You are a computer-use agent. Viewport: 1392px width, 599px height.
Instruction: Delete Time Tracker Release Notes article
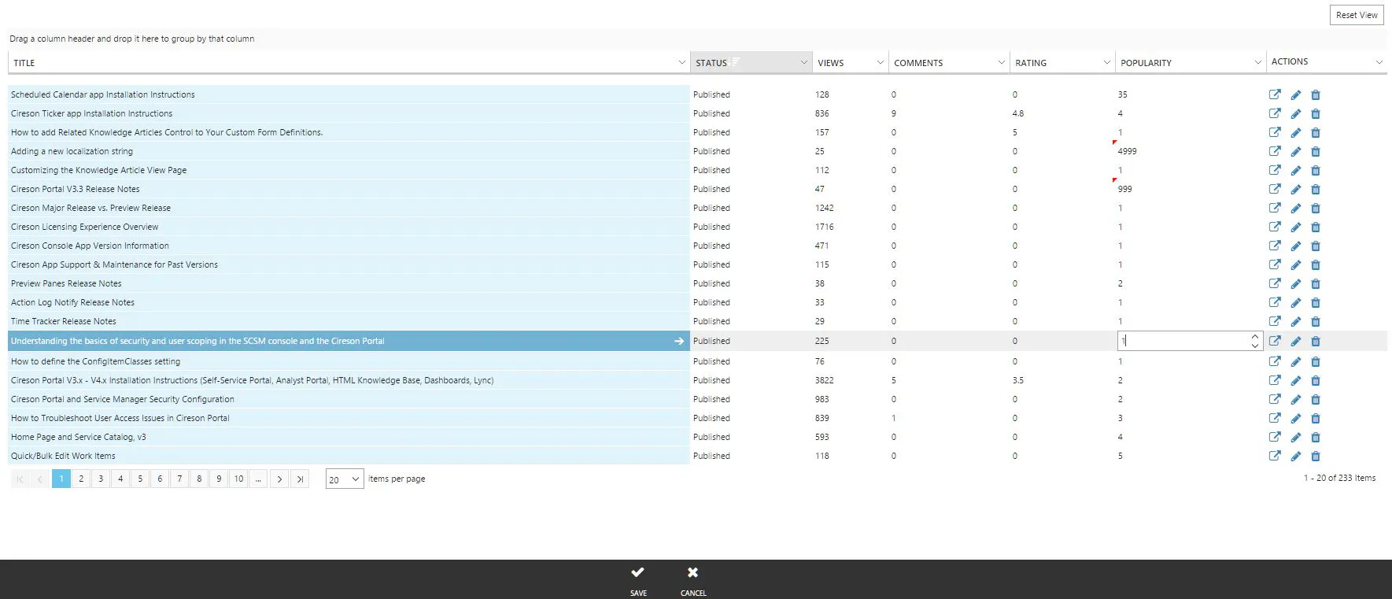point(1316,321)
